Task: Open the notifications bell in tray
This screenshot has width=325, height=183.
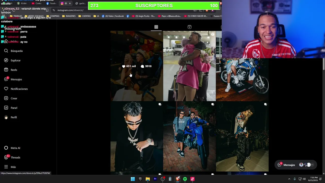Action: [320, 179]
